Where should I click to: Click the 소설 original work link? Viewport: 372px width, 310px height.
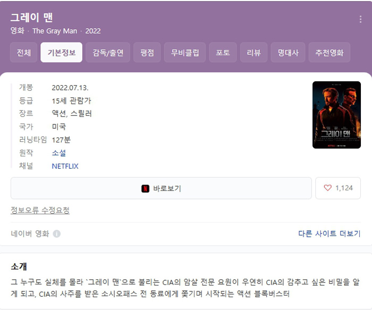[59, 153]
